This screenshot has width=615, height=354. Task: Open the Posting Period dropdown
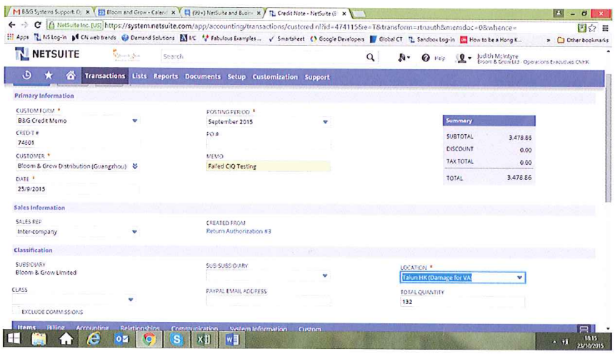click(325, 122)
